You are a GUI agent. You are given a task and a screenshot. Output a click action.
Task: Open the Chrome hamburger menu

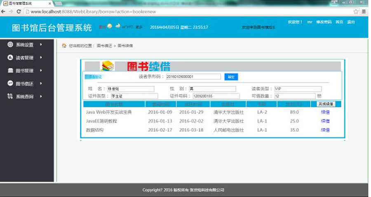click(364, 12)
